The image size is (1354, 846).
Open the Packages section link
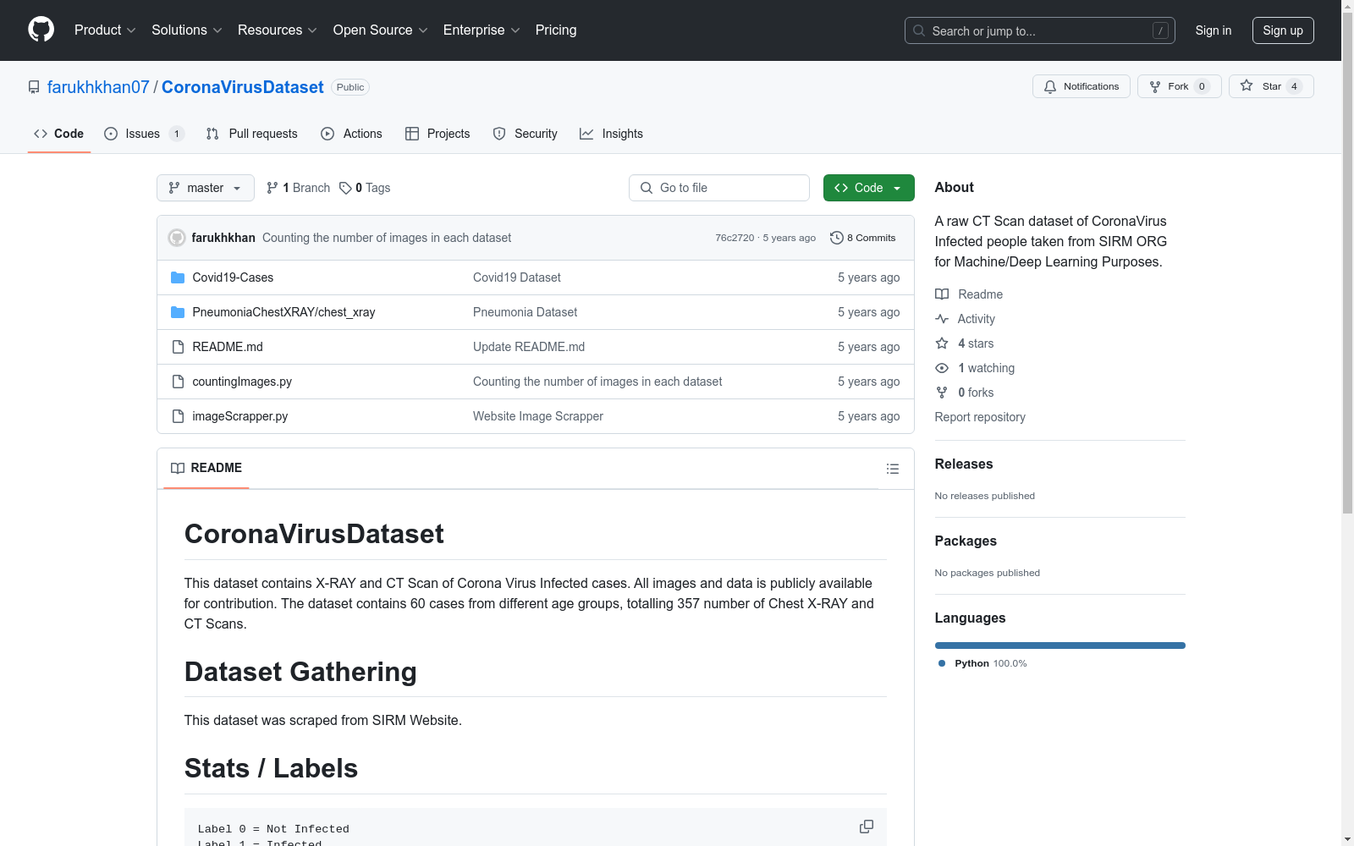(966, 541)
